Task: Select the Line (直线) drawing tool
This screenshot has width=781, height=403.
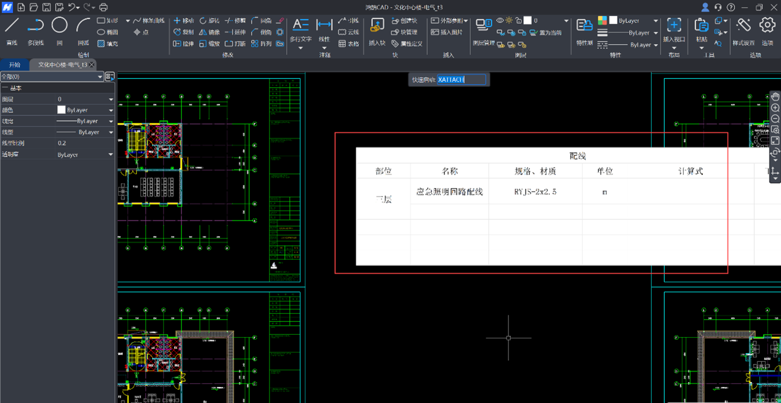Action: 12,30
